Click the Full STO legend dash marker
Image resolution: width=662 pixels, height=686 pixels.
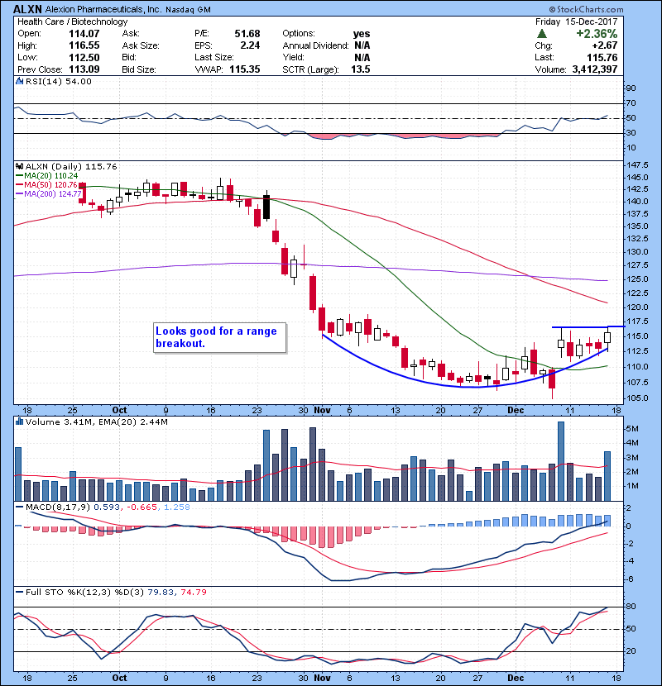pos(20,592)
